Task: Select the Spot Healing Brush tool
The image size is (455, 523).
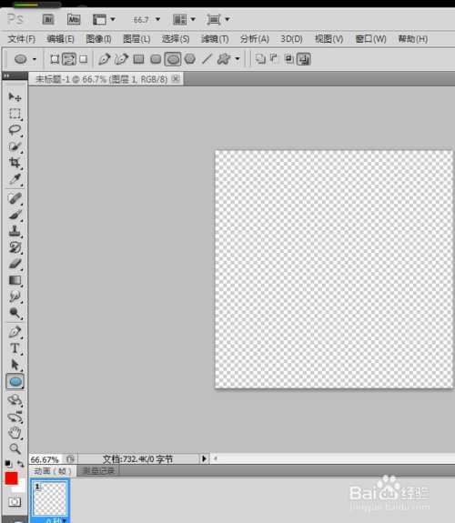Action: [x=15, y=198]
